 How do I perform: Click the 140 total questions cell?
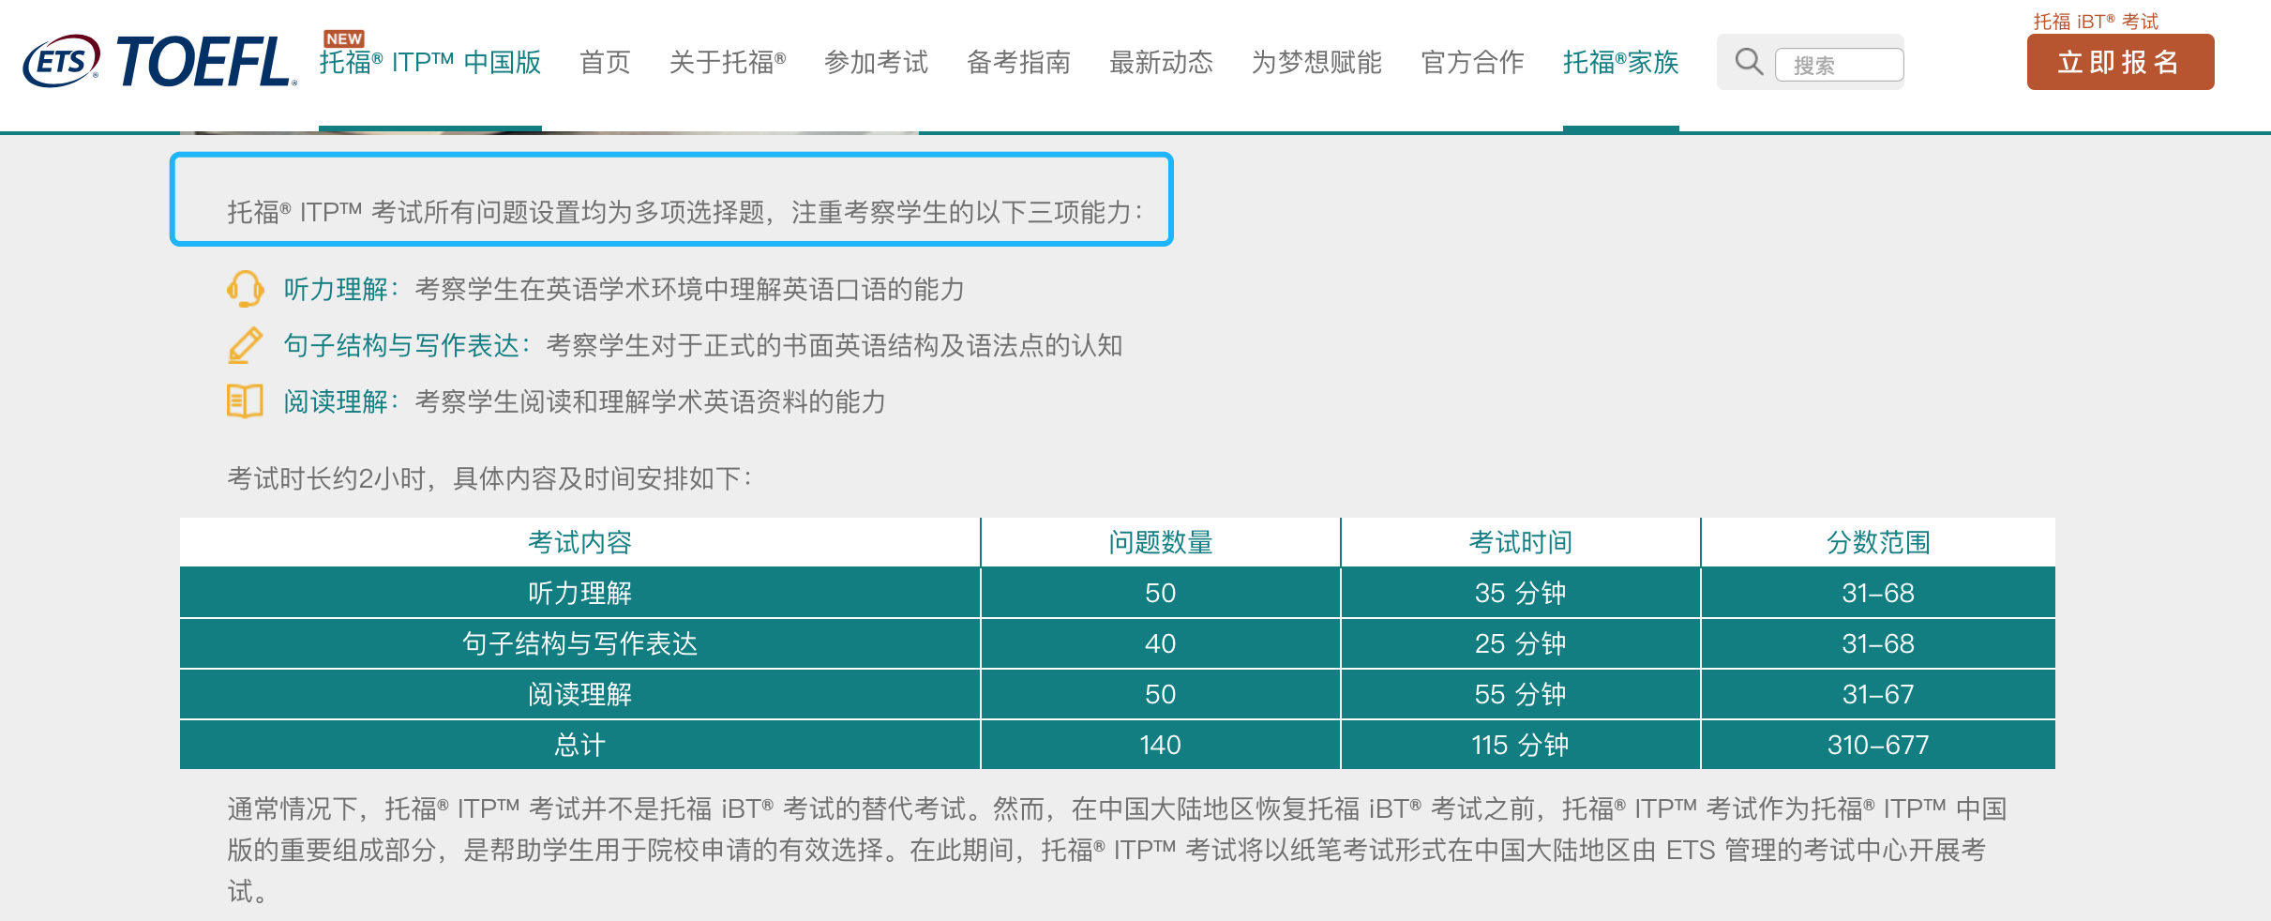pyautogui.click(x=1161, y=745)
